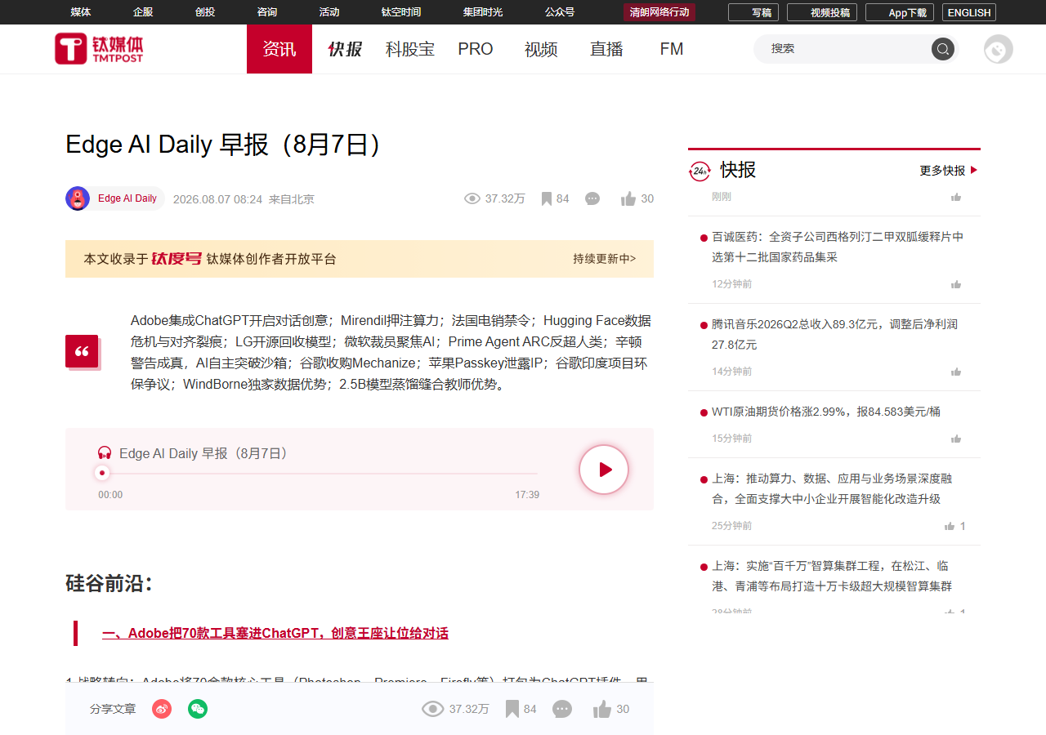1046x735 pixels.
Task: Share article to WeChat
Action: tap(198, 709)
